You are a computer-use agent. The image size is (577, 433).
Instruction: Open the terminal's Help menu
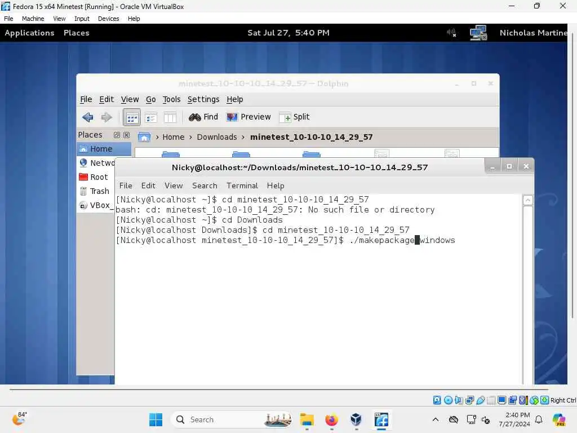pyautogui.click(x=276, y=185)
